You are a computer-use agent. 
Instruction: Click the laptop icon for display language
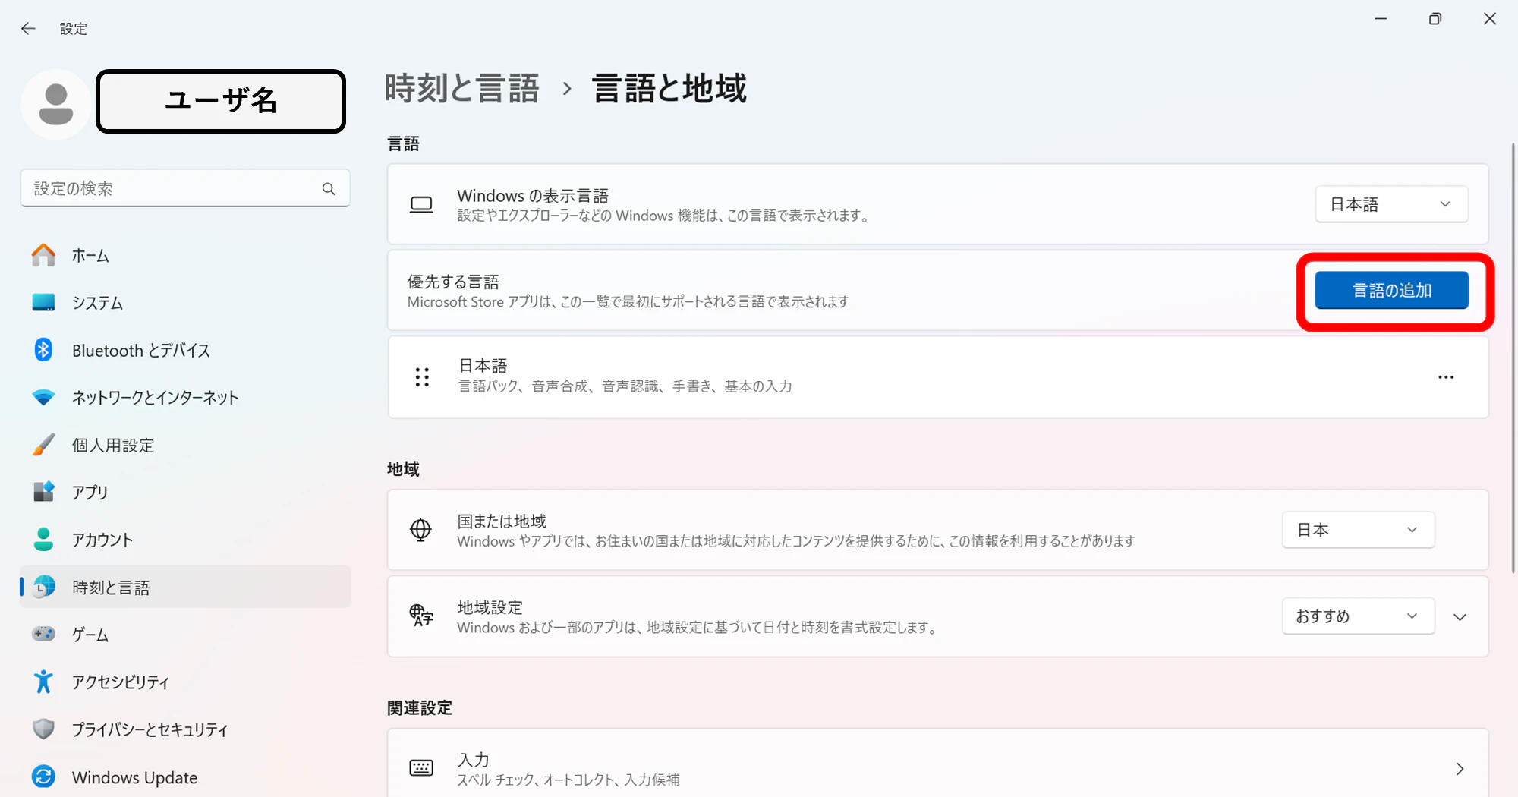[421, 204]
